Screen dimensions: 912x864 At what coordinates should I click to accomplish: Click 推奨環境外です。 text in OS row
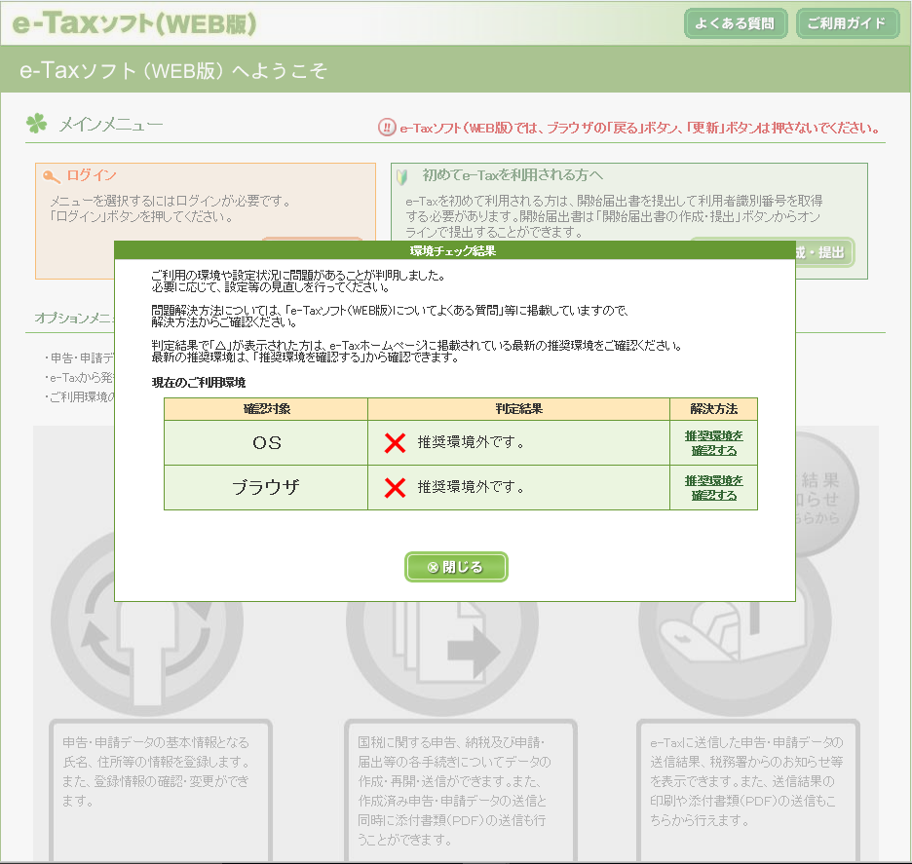[472, 442]
